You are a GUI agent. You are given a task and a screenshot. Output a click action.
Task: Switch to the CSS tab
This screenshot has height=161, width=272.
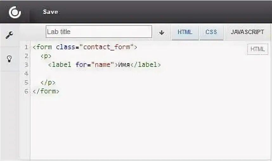click(211, 32)
